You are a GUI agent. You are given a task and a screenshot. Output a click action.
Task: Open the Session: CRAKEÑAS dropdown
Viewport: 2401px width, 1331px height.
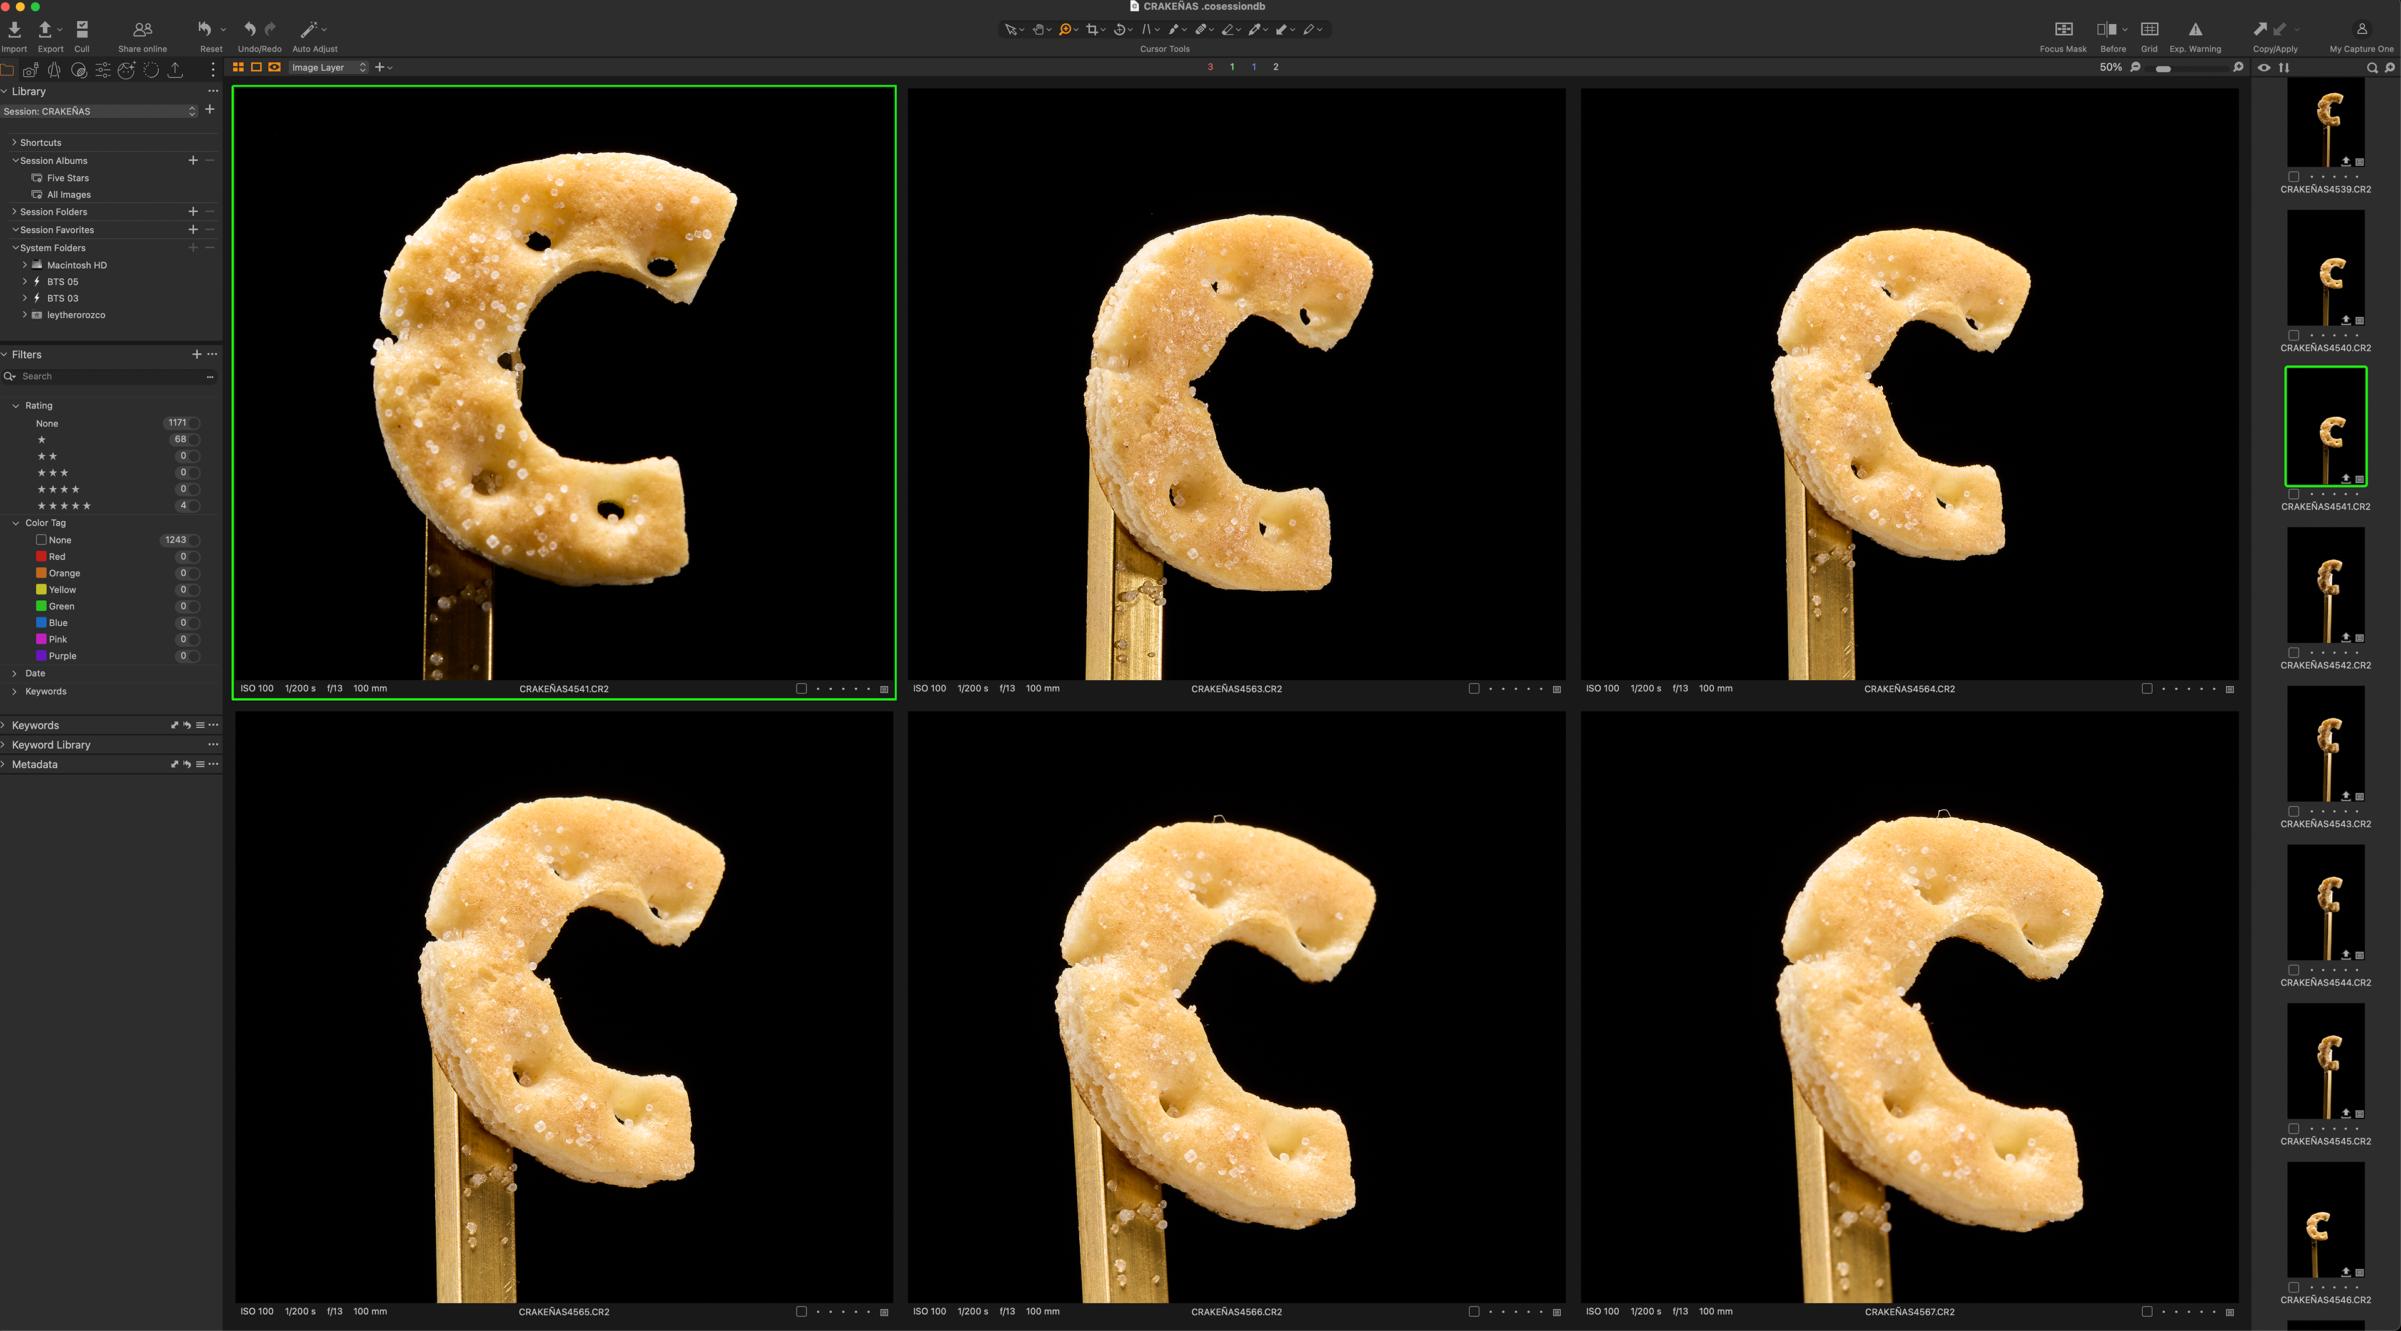[x=100, y=111]
